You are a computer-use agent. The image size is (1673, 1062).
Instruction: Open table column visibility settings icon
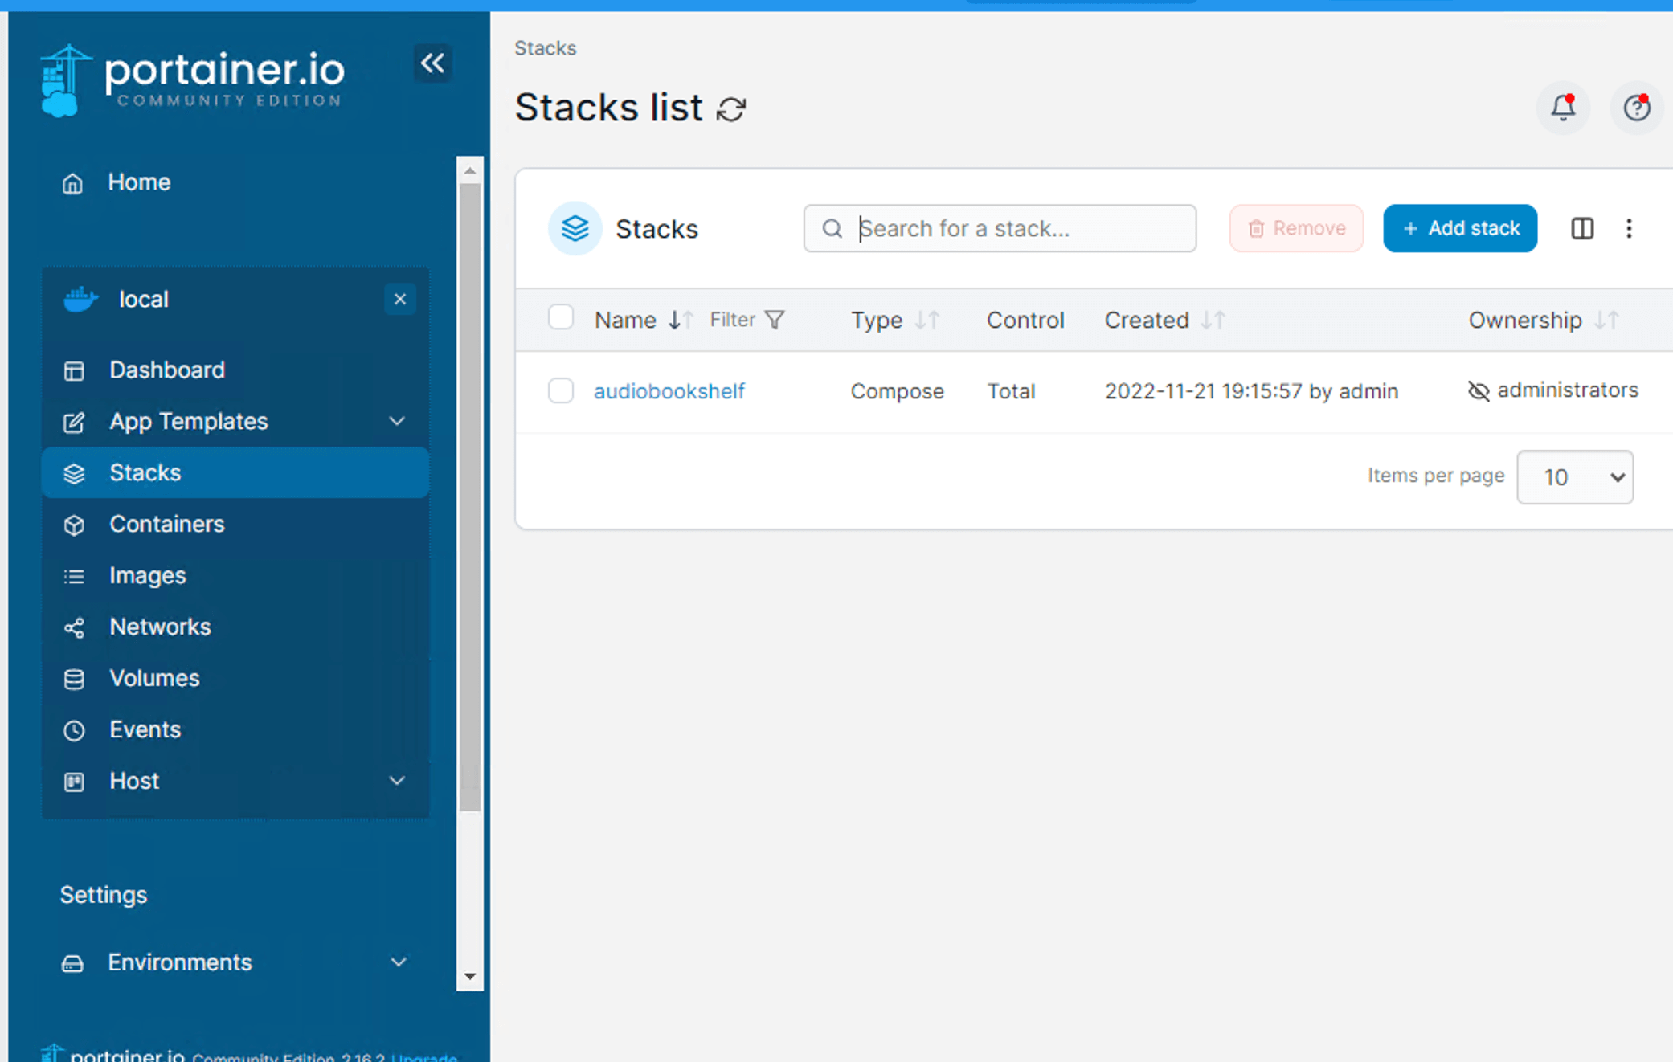1581,228
